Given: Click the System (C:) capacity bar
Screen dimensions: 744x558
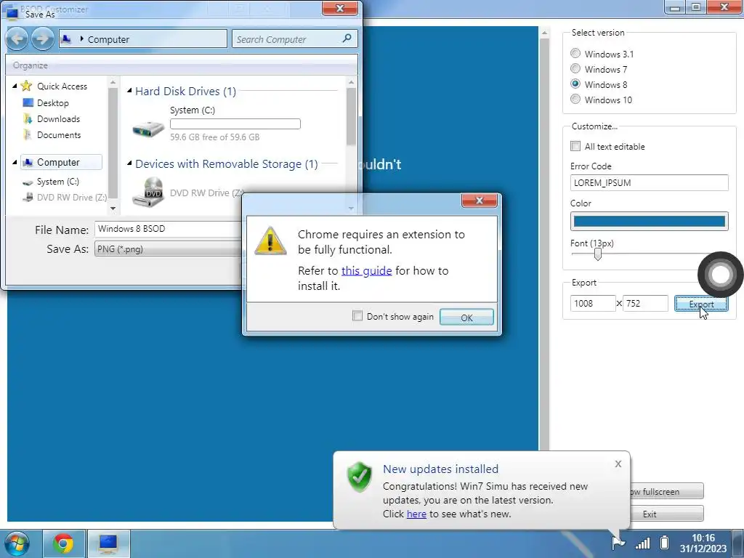Looking at the screenshot, I should 235,124.
